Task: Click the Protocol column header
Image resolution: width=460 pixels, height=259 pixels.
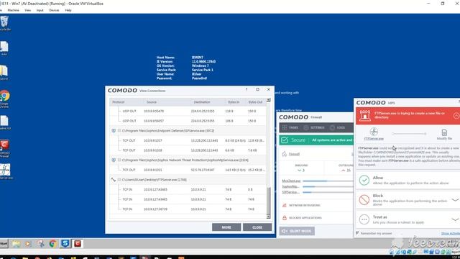Action: tap(119, 102)
